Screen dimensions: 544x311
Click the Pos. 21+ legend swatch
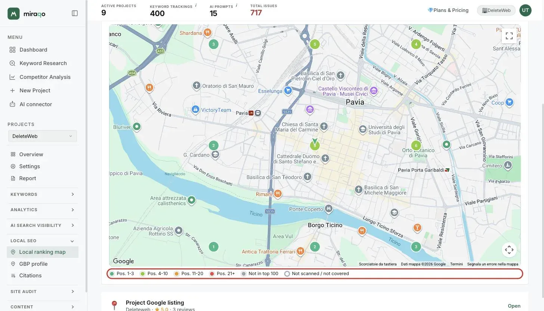[212, 274]
